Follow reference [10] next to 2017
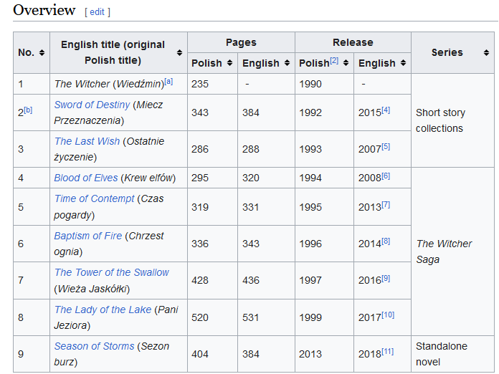499x374 pixels. point(388,315)
